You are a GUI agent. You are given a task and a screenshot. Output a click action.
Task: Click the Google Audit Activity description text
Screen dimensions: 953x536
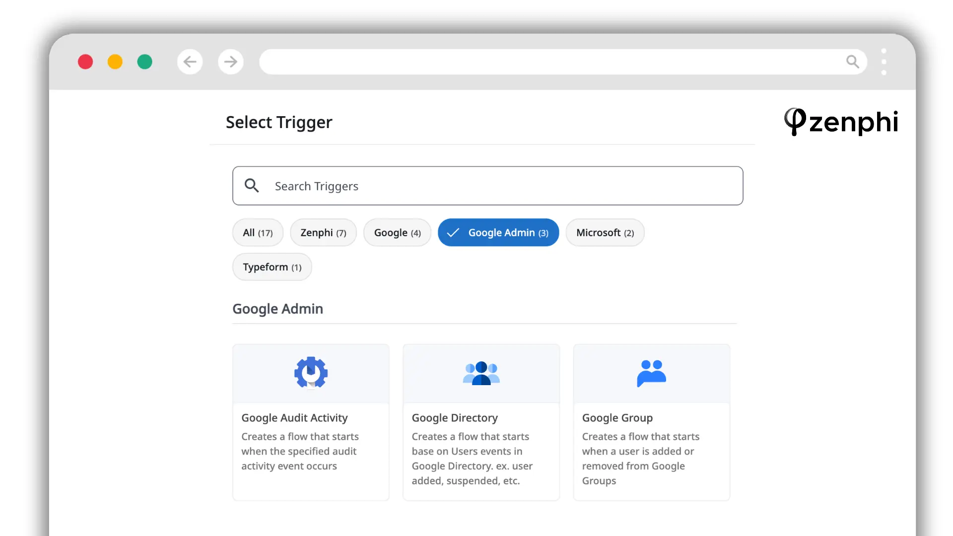click(300, 451)
